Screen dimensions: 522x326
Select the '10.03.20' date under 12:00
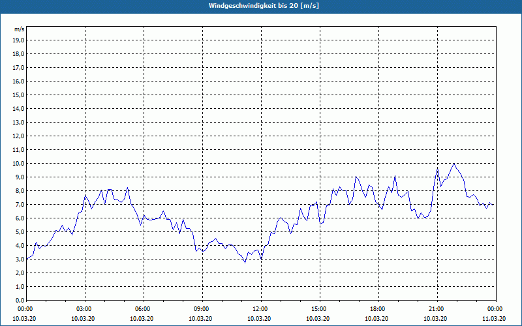click(259, 318)
